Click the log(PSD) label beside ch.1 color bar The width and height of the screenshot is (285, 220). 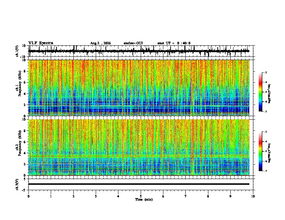[269, 94]
